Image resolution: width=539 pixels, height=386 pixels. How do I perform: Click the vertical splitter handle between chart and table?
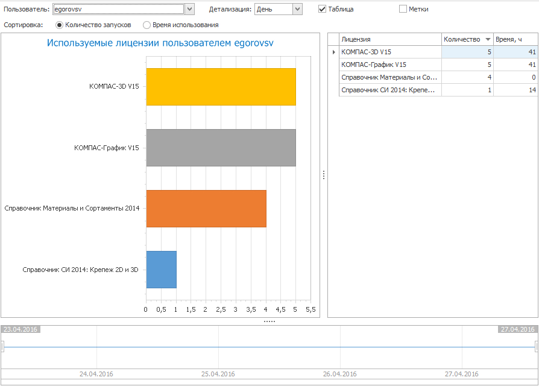click(x=324, y=175)
